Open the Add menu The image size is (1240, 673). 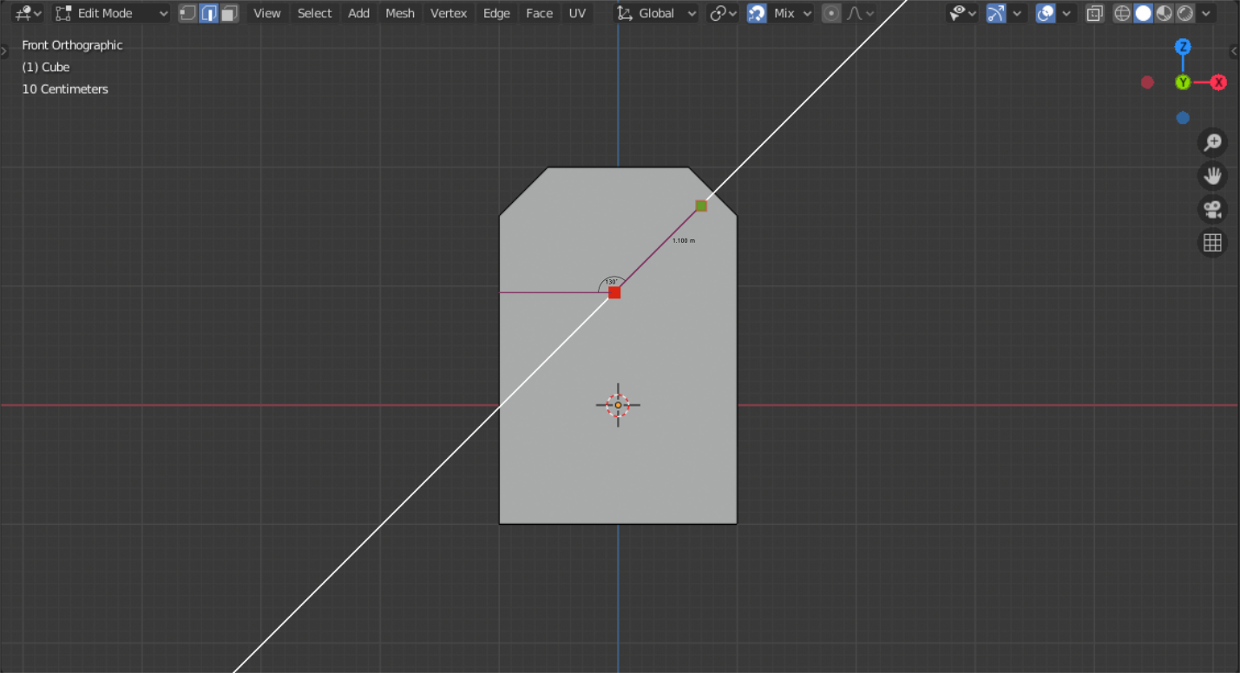[358, 13]
